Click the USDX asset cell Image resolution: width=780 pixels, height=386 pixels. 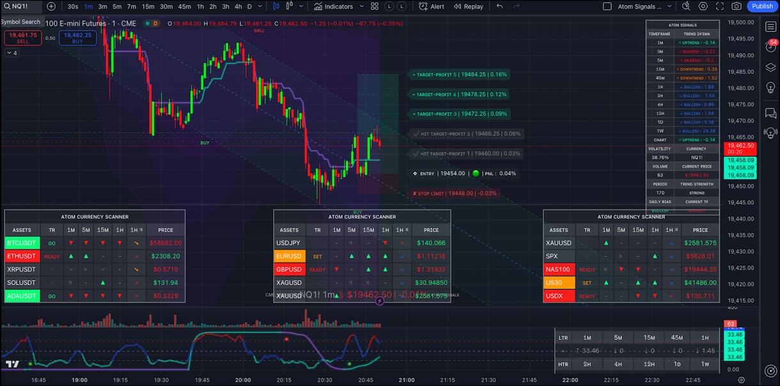[558, 296]
